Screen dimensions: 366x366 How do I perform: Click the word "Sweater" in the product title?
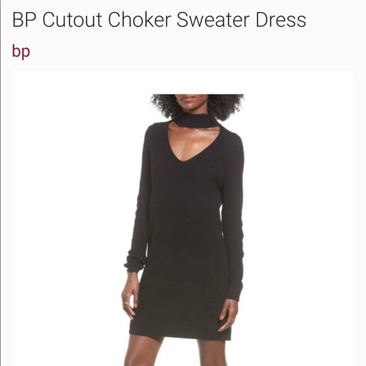[x=213, y=20]
